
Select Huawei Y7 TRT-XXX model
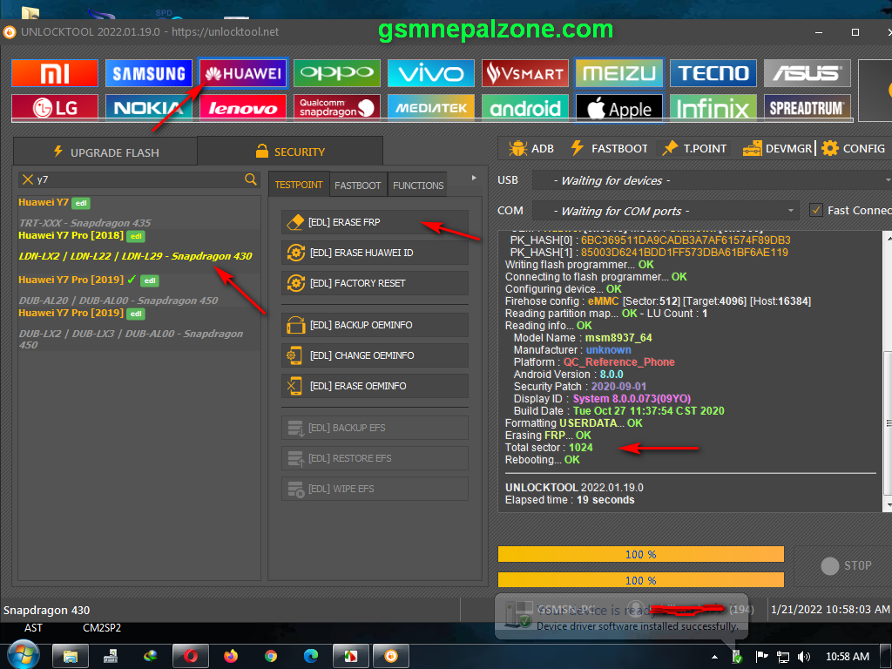tap(139, 213)
